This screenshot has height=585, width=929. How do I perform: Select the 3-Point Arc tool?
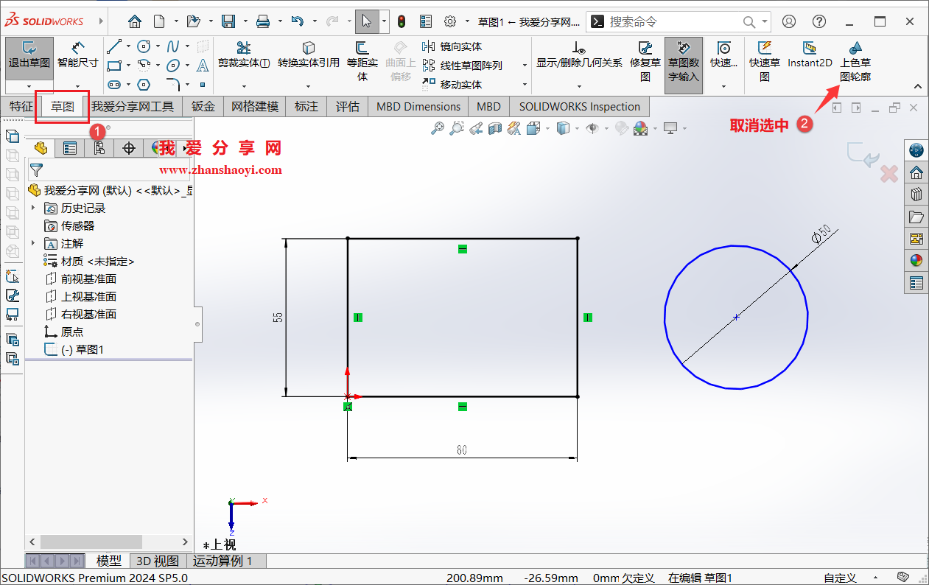coord(144,66)
